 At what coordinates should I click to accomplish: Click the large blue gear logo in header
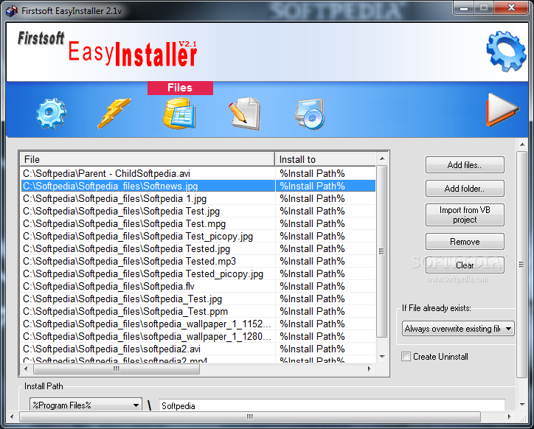[x=506, y=52]
